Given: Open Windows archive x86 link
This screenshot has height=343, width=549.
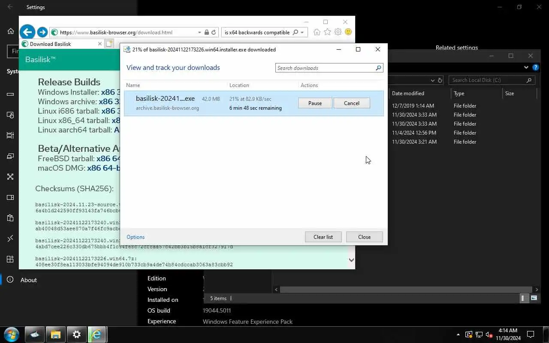Looking at the screenshot, I should click(109, 102).
